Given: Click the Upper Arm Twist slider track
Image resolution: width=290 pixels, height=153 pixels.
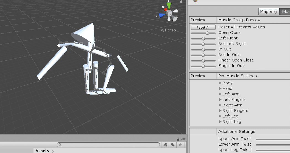Looking at the screenshot, I should tap(273, 139).
